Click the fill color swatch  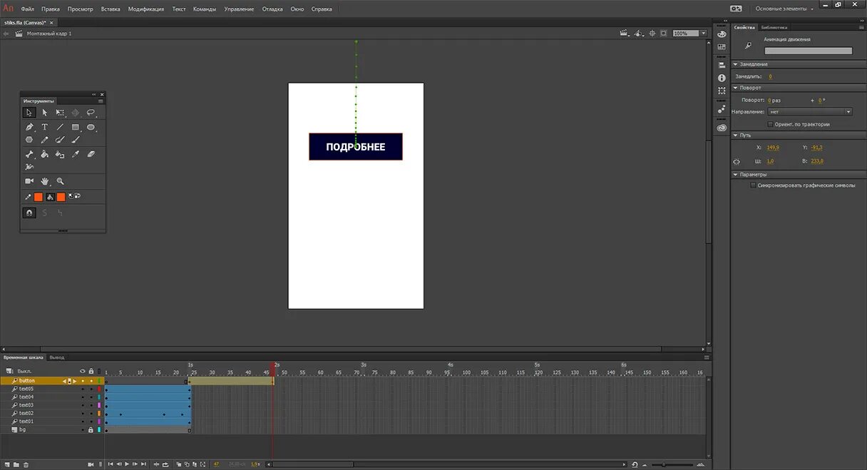click(61, 197)
